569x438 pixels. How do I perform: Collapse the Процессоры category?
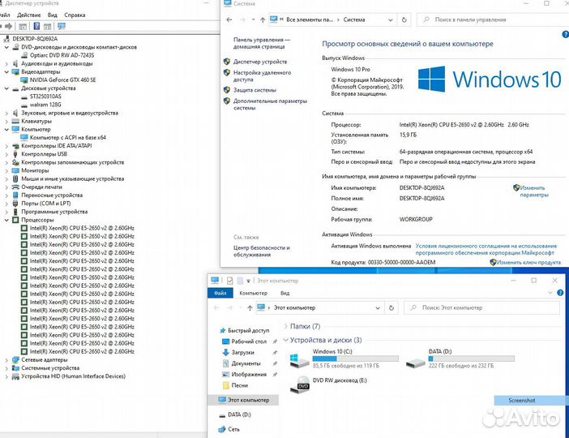pyautogui.click(x=6, y=220)
